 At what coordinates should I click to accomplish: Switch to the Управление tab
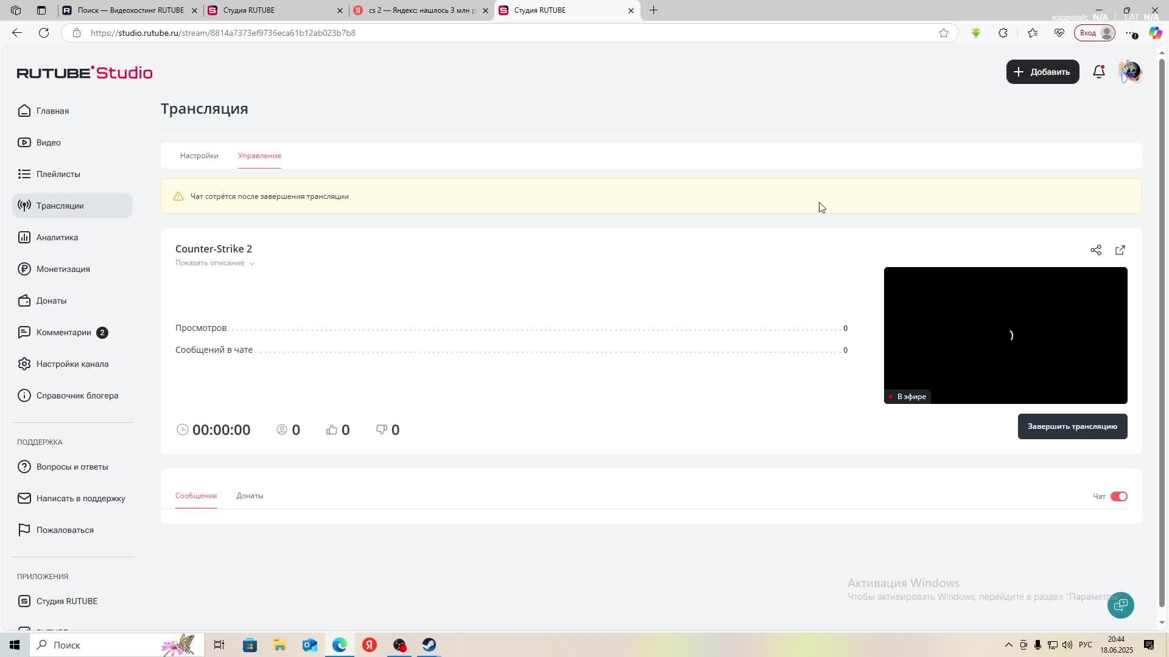259,156
